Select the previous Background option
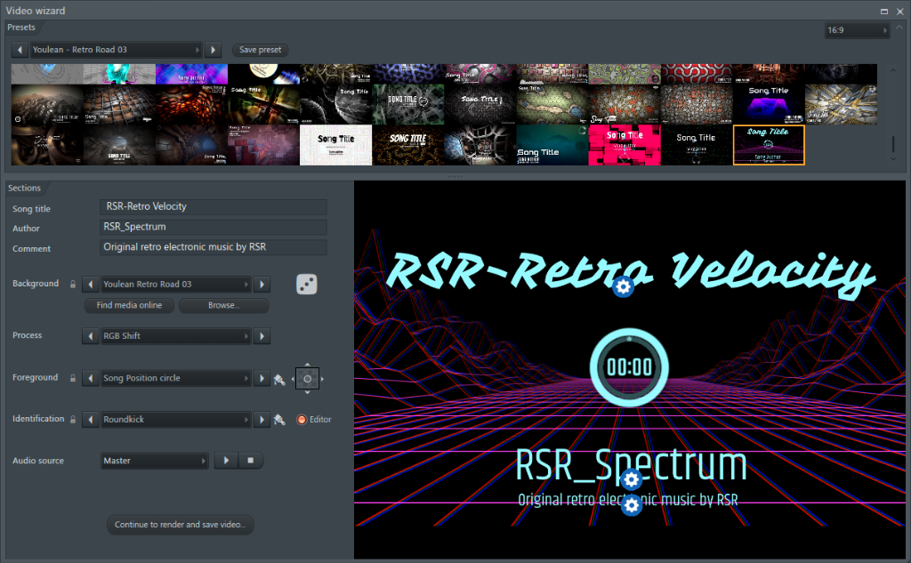This screenshot has height=563, width=911. tap(90, 284)
